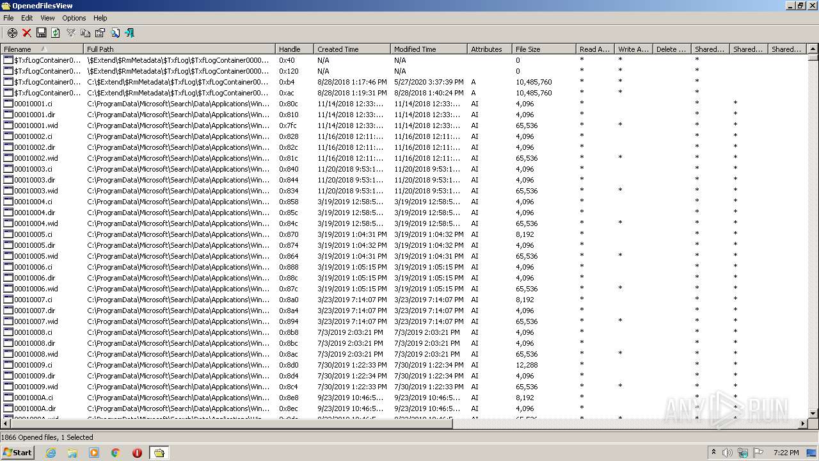Save selected items with the floppy icon
The width and height of the screenshot is (819, 461).
pos(41,33)
